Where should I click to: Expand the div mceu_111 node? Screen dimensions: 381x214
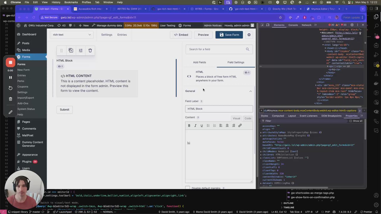316,85
